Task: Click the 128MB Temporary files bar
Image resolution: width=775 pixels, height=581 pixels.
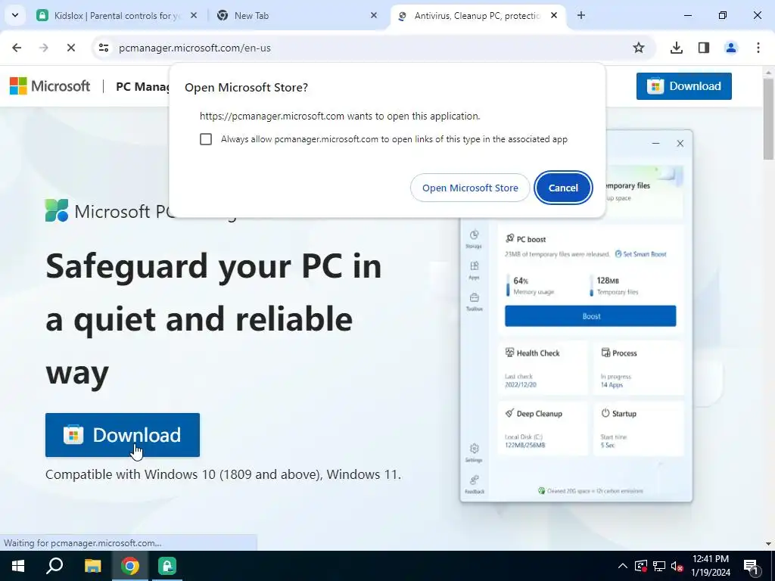Action: click(x=591, y=285)
